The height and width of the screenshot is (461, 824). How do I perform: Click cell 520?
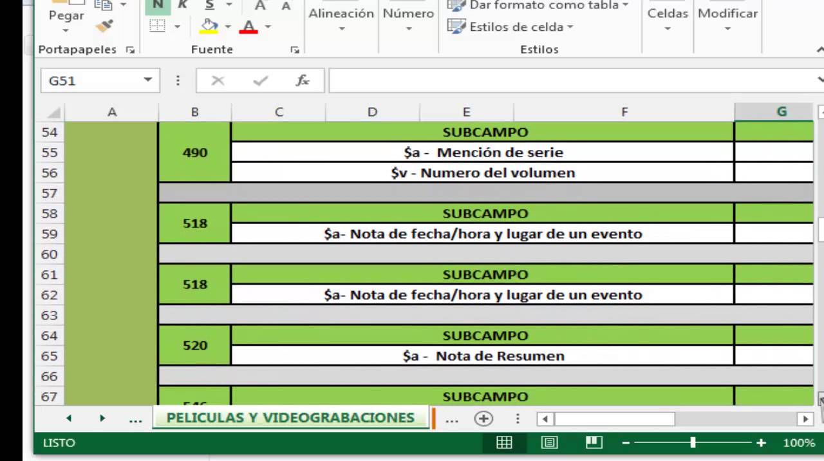(x=194, y=345)
